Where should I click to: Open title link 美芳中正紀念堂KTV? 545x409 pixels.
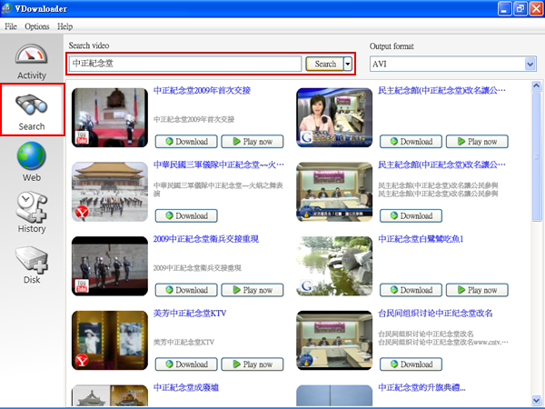(x=190, y=314)
